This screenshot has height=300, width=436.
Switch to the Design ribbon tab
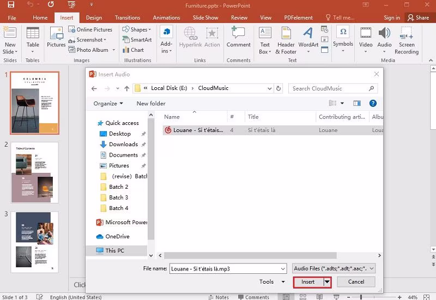(94, 17)
